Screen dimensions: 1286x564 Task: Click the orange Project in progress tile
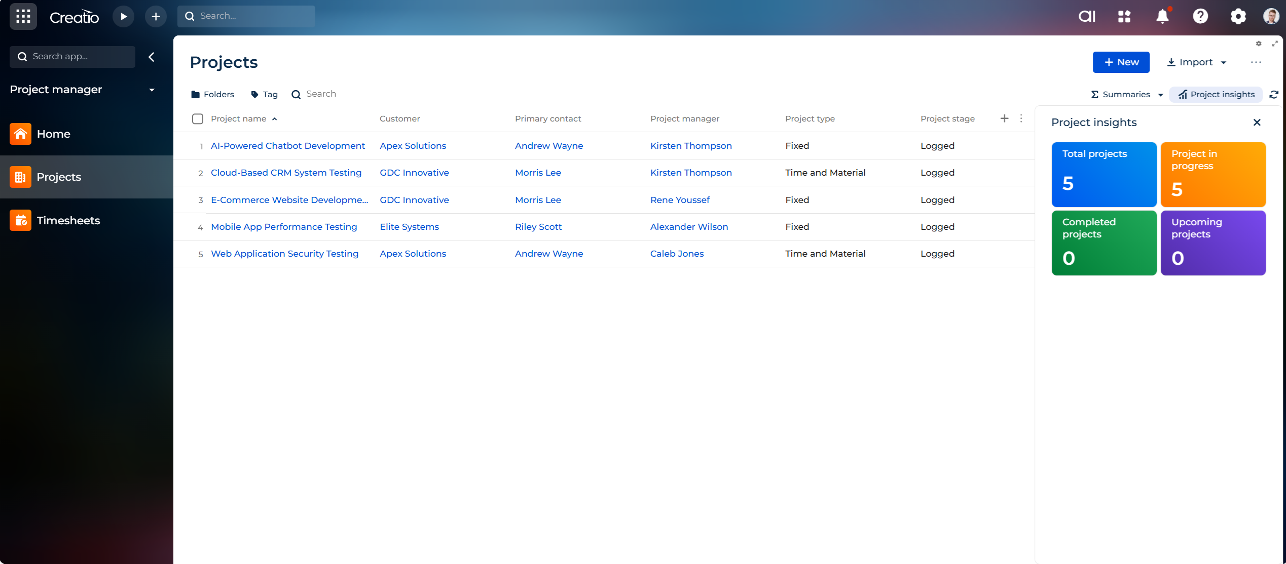(1213, 174)
